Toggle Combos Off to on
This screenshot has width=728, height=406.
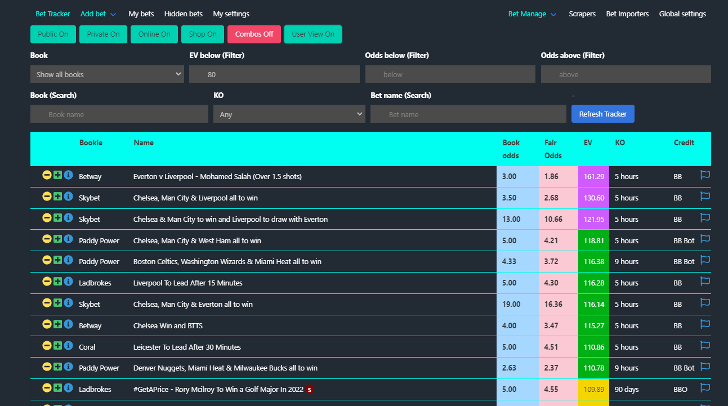coord(254,34)
